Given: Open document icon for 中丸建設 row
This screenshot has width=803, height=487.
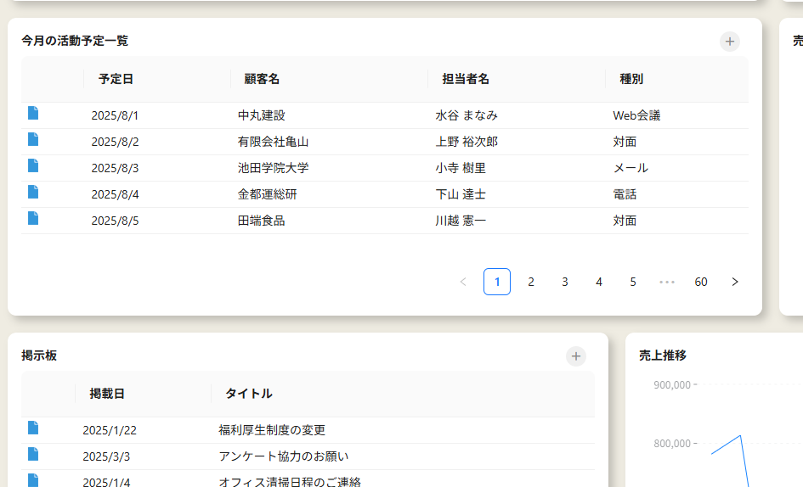Looking at the screenshot, I should pos(33,114).
